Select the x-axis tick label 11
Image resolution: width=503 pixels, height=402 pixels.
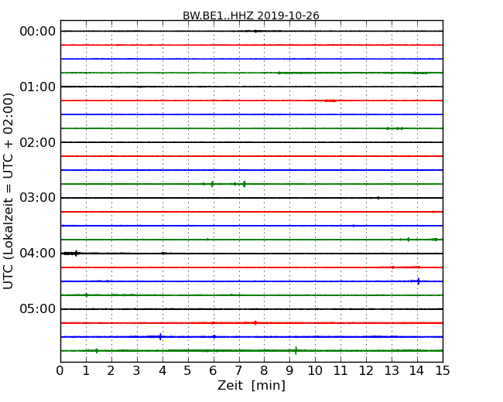click(x=340, y=371)
